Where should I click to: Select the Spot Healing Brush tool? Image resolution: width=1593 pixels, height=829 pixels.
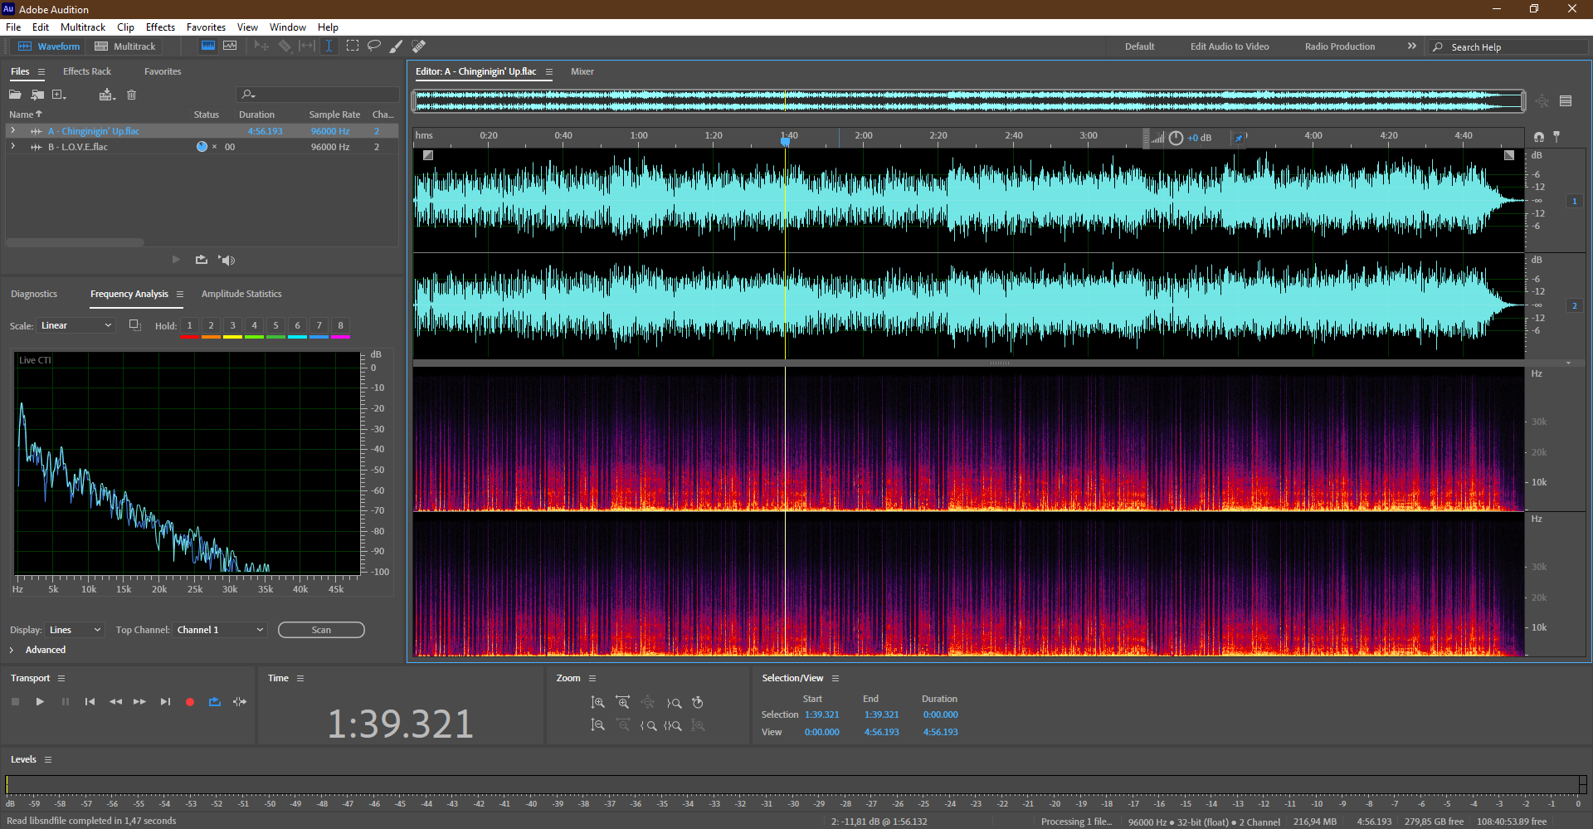click(x=419, y=46)
